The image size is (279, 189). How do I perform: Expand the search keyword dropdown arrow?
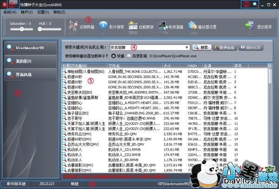pos(186,48)
